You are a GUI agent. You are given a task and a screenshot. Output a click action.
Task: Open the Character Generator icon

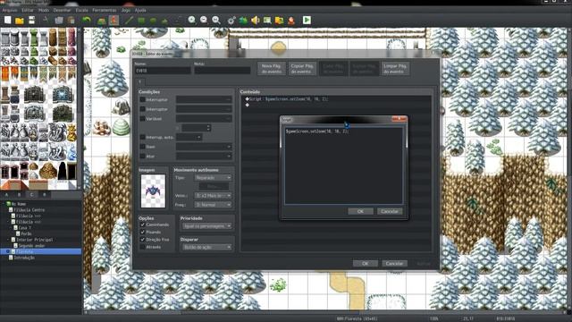(291, 20)
